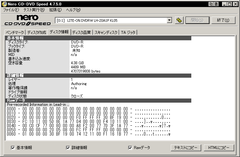Image resolution: width=240 pixels, height=157 pixels.
Task: Switch to the ディスク作成 tab
Action: [37, 32]
